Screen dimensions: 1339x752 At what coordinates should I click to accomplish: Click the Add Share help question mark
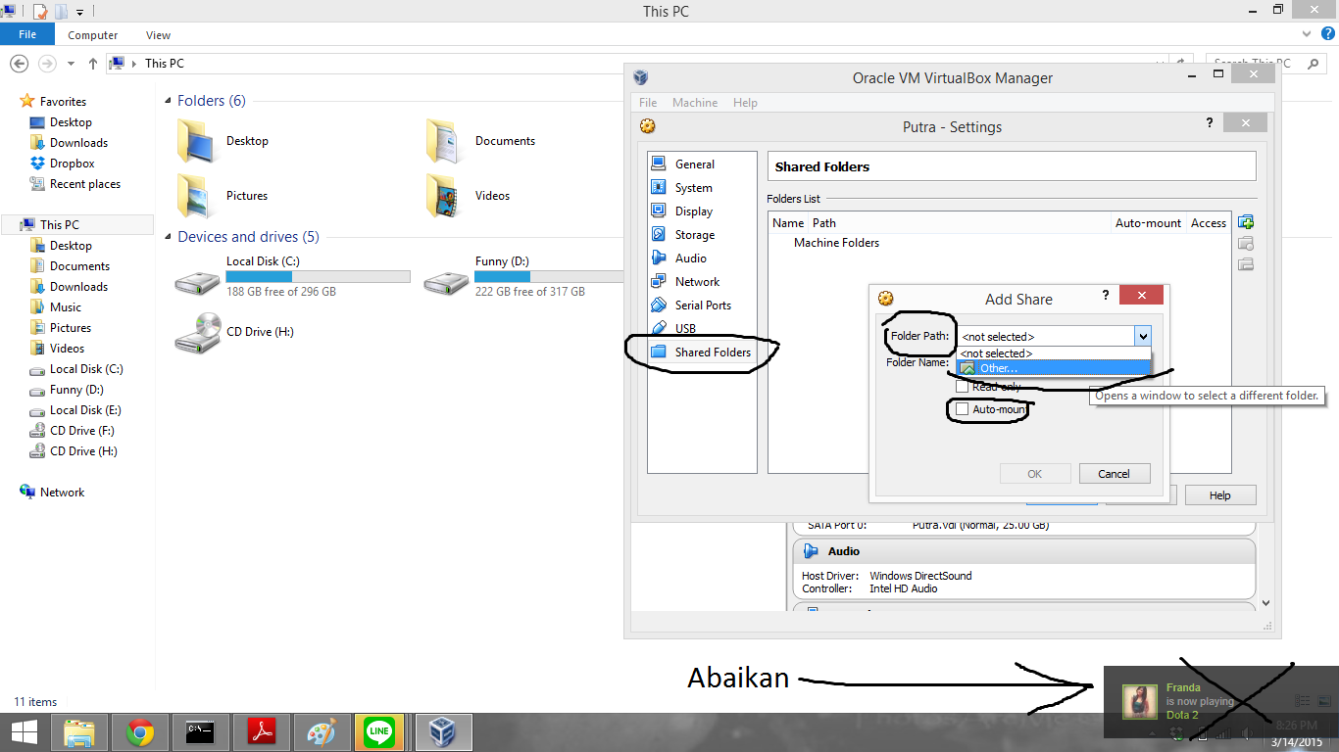pyautogui.click(x=1107, y=295)
